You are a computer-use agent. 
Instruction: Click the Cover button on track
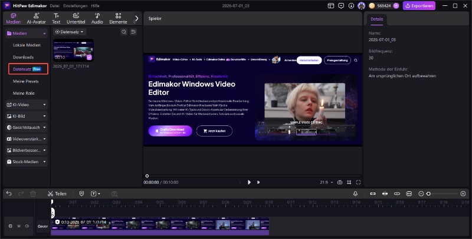pyautogui.click(x=42, y=226)
